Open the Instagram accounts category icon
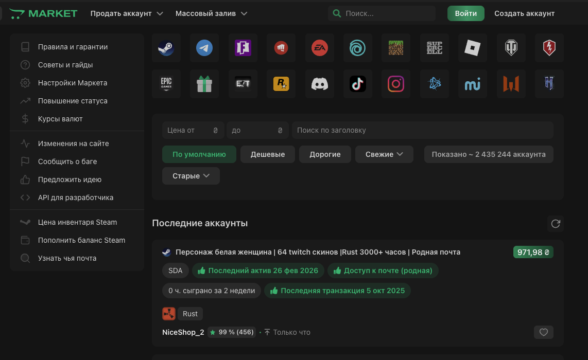The image size is (588, 360). [x=396, y=83]
